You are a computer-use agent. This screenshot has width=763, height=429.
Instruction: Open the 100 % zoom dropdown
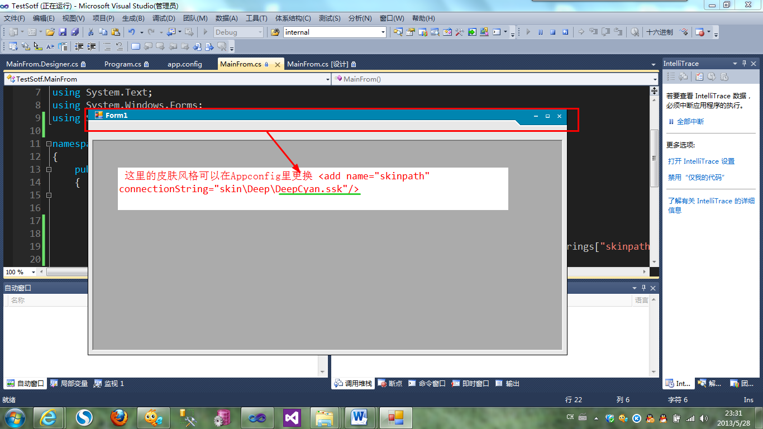33,272
